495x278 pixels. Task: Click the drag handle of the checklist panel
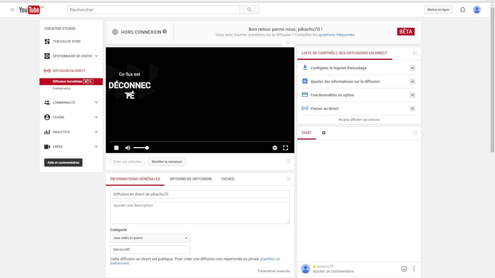(415, 53)
